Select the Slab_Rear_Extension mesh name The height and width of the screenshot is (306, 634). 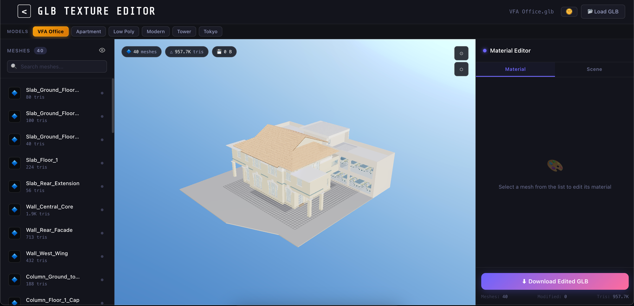(53, 183)
